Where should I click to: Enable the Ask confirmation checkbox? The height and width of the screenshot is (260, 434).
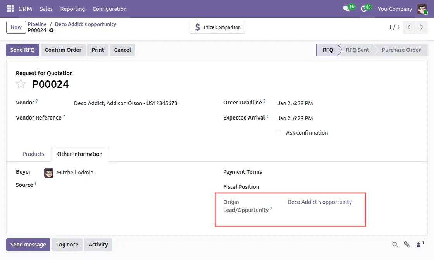pyautogui.click(x=279, y=133)
